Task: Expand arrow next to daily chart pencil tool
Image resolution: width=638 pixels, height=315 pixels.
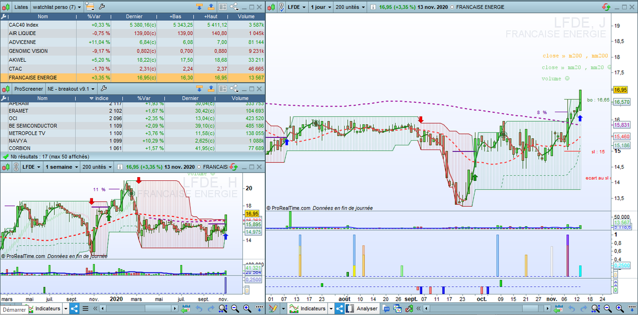Action: click(283, 309)
